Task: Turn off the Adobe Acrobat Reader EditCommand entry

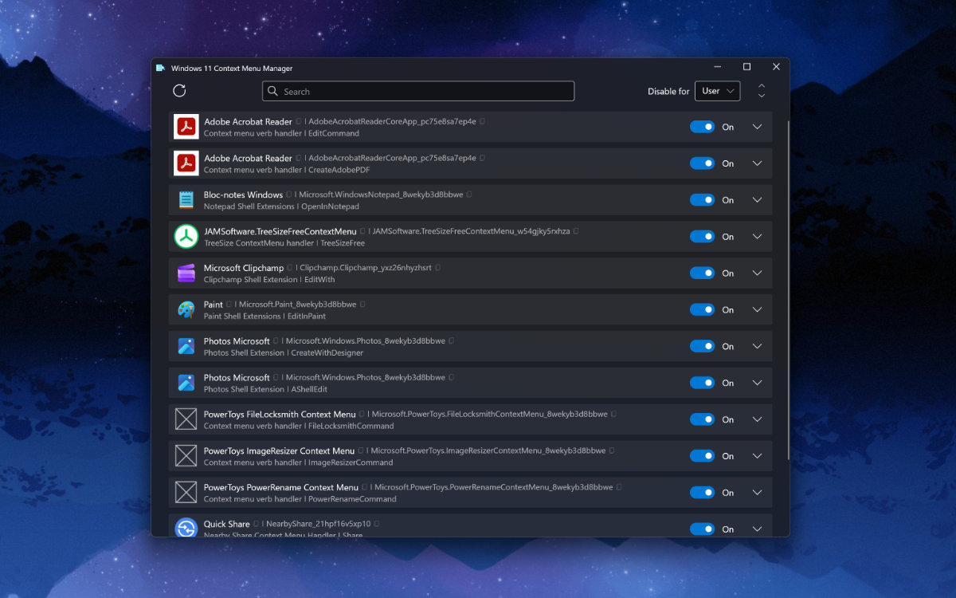Action: (703, 126)
